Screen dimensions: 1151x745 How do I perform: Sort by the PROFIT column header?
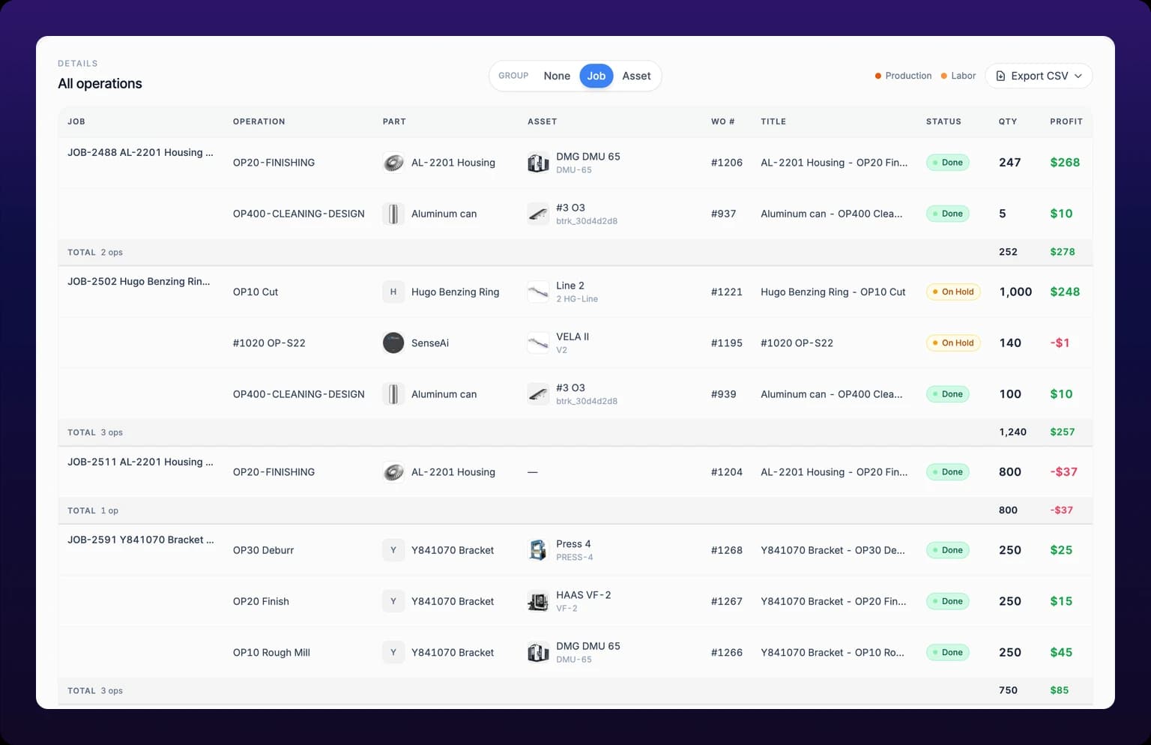[1066, 121]
